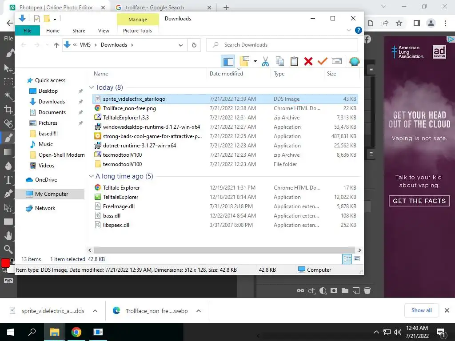Open the Share ribbon tab
This screenshot has width=455, height=341.
(79, 31)
